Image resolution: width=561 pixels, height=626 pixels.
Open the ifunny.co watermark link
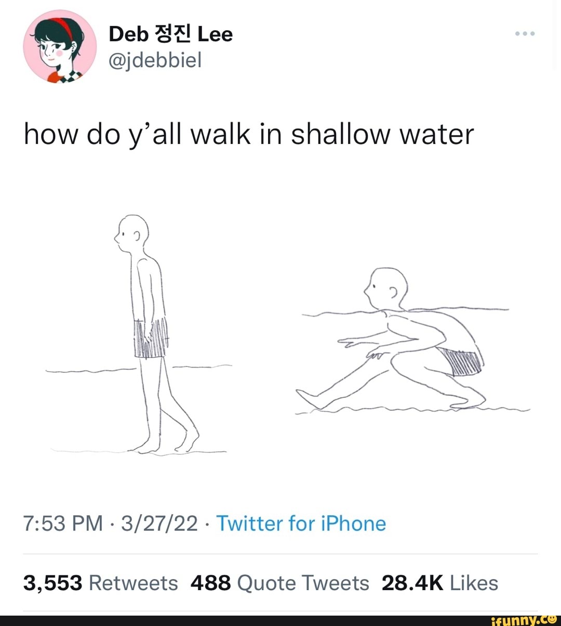(525, 619)
